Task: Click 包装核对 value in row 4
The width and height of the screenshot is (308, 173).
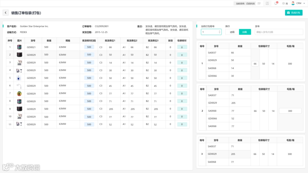Action: point(182,70)
